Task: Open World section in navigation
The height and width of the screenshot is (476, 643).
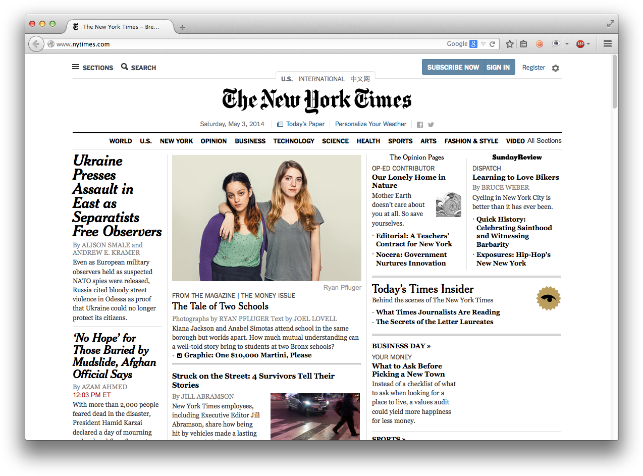Action: point(121,141)
